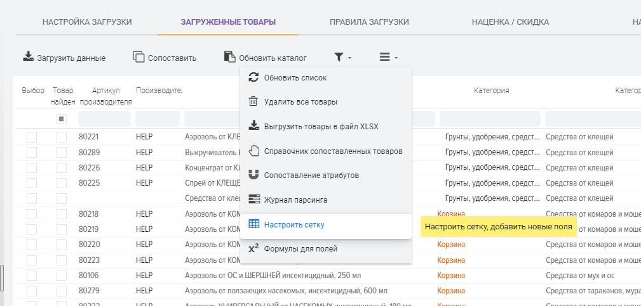Viewport: 641px width, 306px height.
Task: Choose menu entry Удалить все товары
Action: (325, 102)
